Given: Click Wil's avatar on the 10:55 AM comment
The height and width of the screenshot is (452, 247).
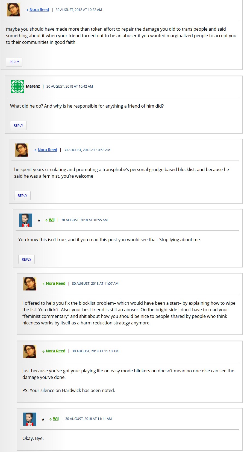Looking at the screenshot, I should (26, 220).
